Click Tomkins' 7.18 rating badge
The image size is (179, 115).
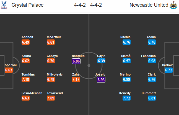(25, 80)
